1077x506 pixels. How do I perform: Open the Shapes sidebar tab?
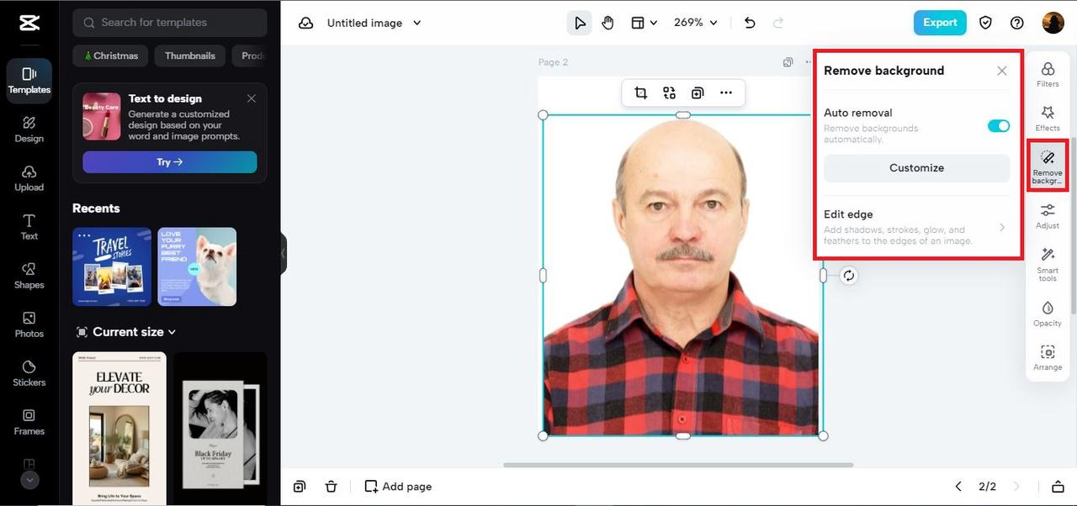29,276
